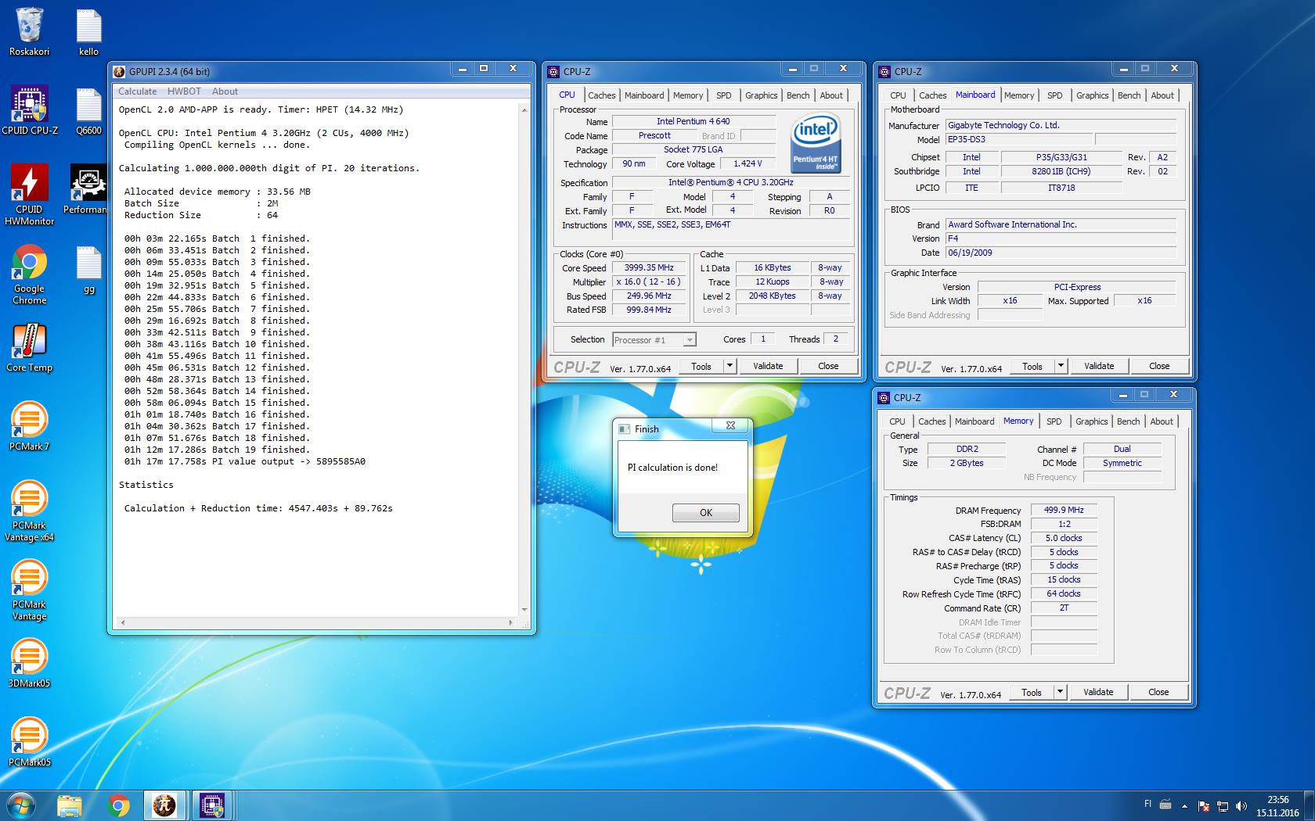Open Caches tab in Mainboard CPU-Z window

(x=932, y=95)
